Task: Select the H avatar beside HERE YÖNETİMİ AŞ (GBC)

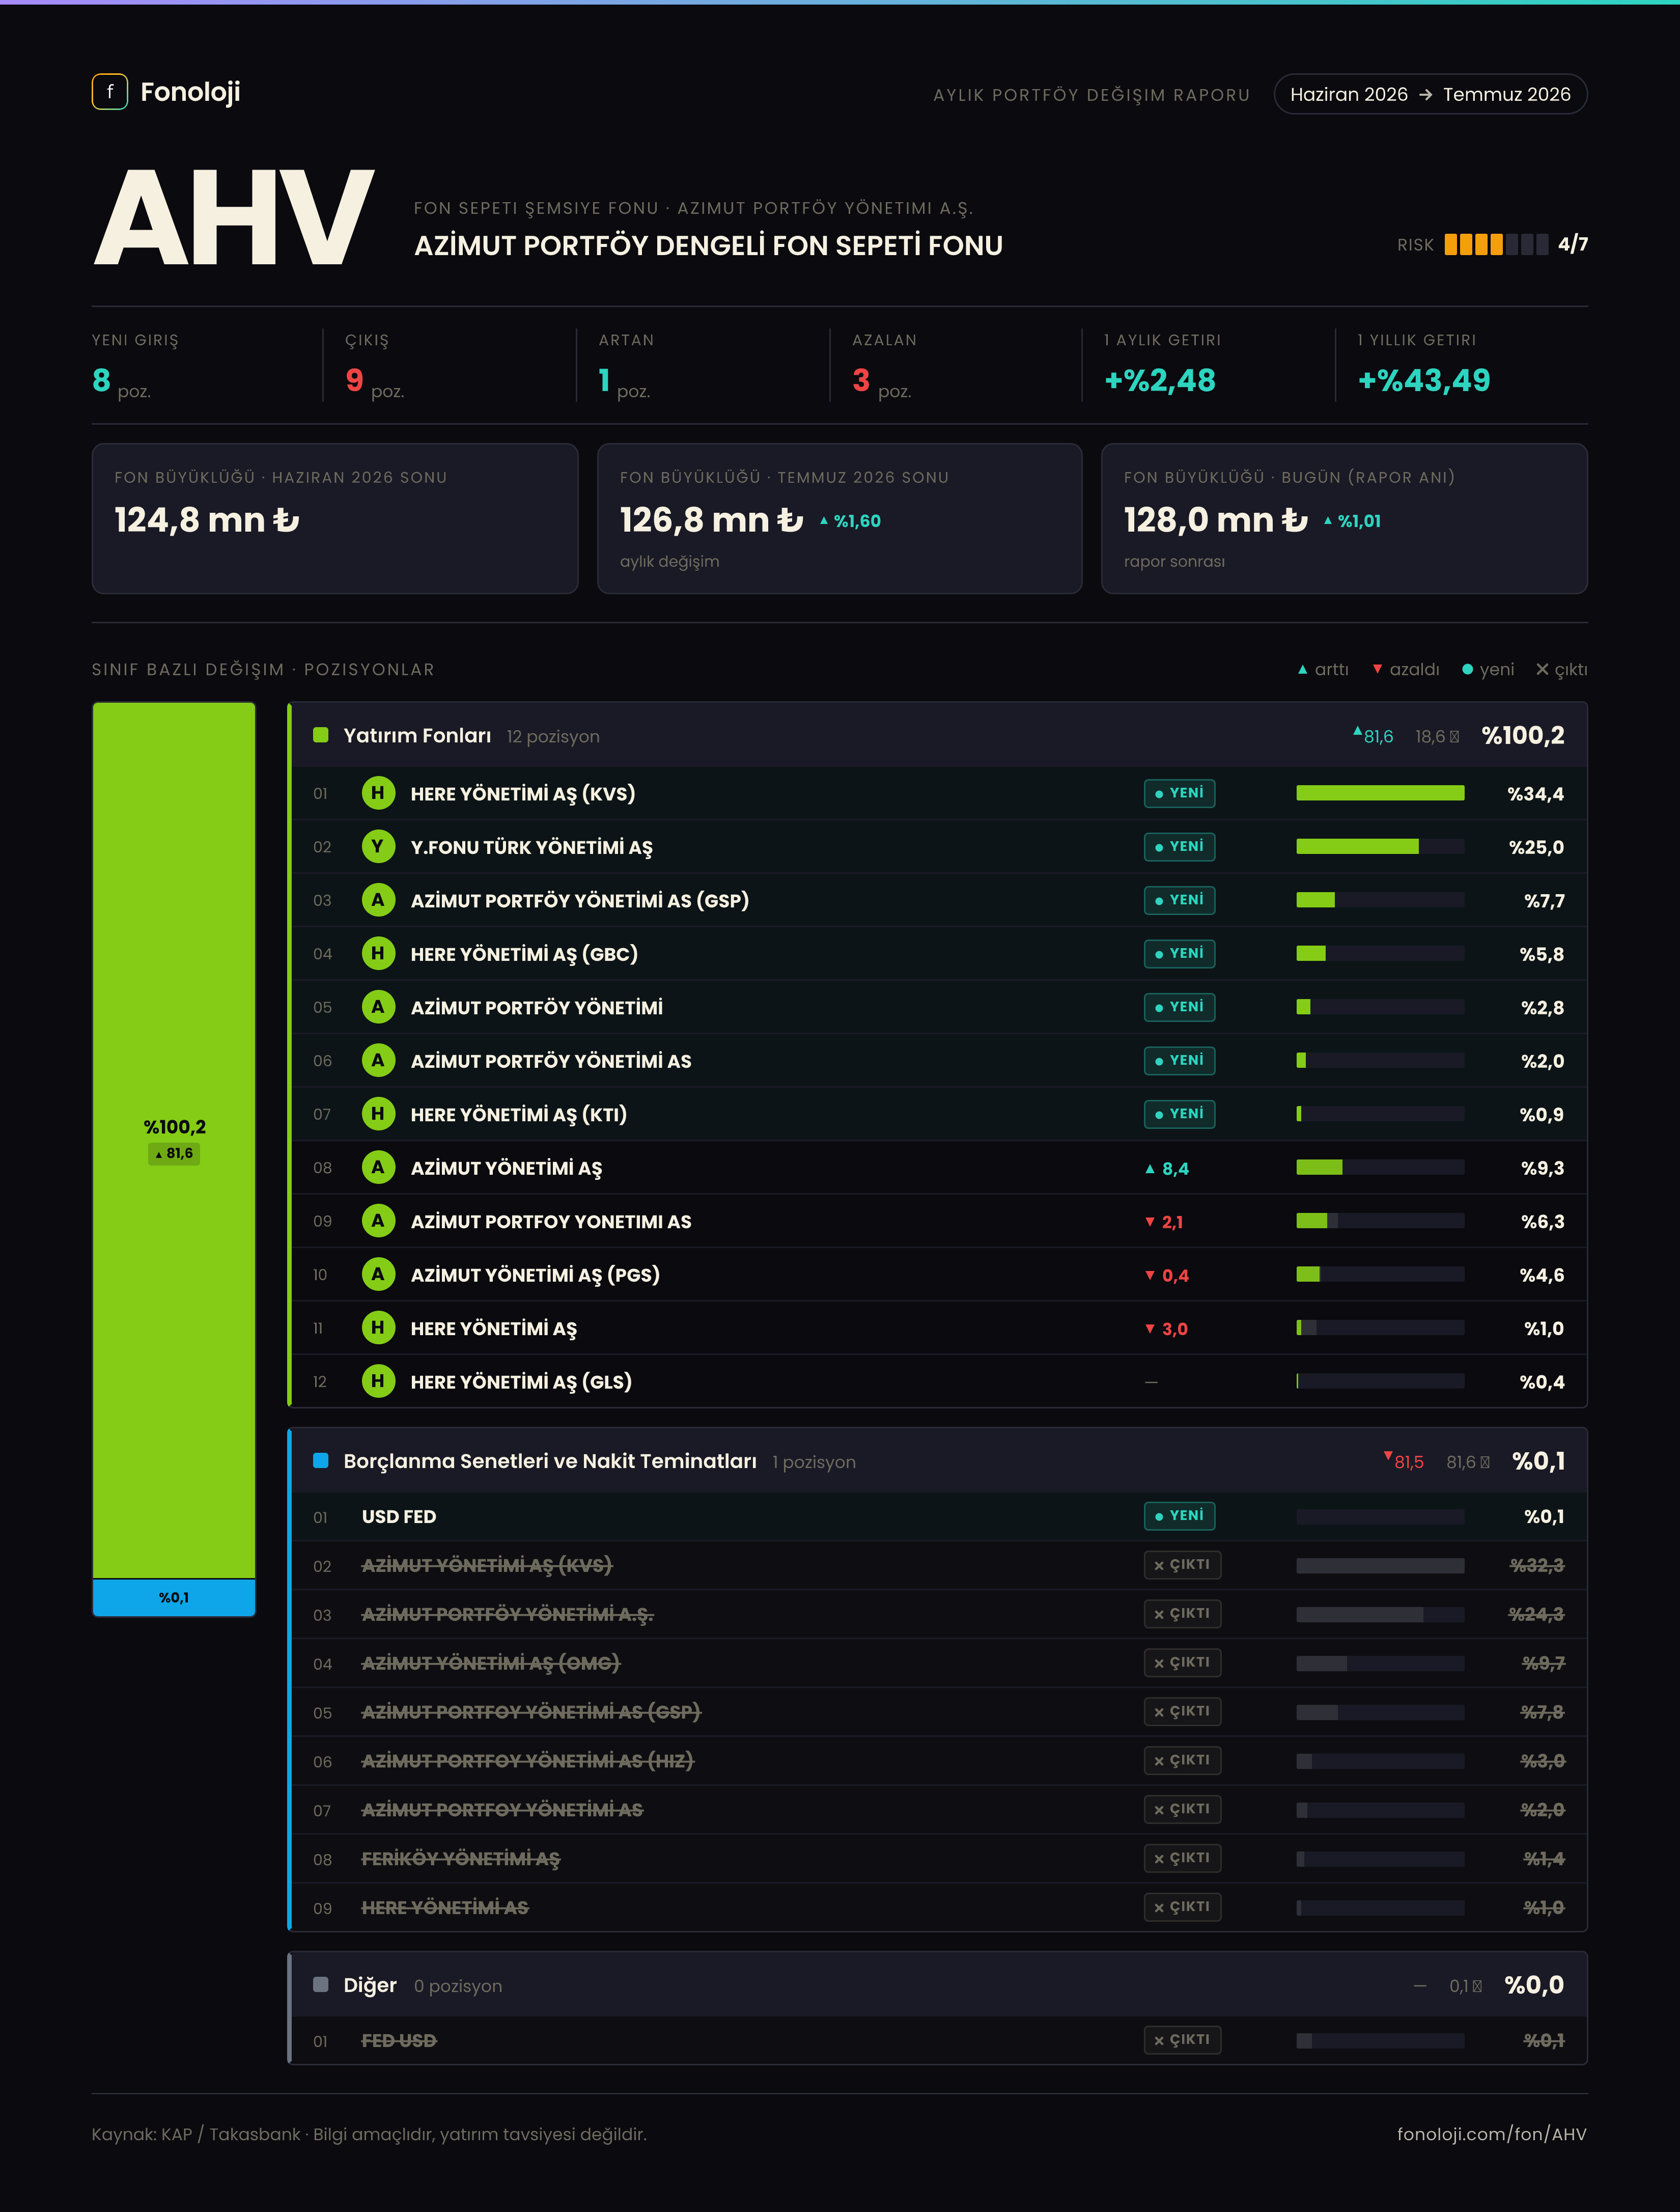Action: [378, 954]
